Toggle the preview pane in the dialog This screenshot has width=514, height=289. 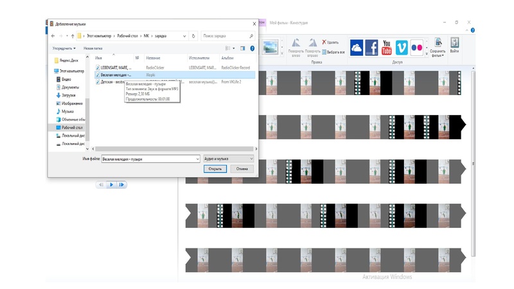click(243, 48)
